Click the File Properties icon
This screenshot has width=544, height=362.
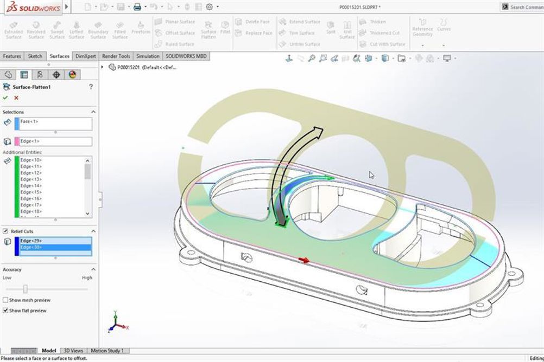click(x=198, y=7)
